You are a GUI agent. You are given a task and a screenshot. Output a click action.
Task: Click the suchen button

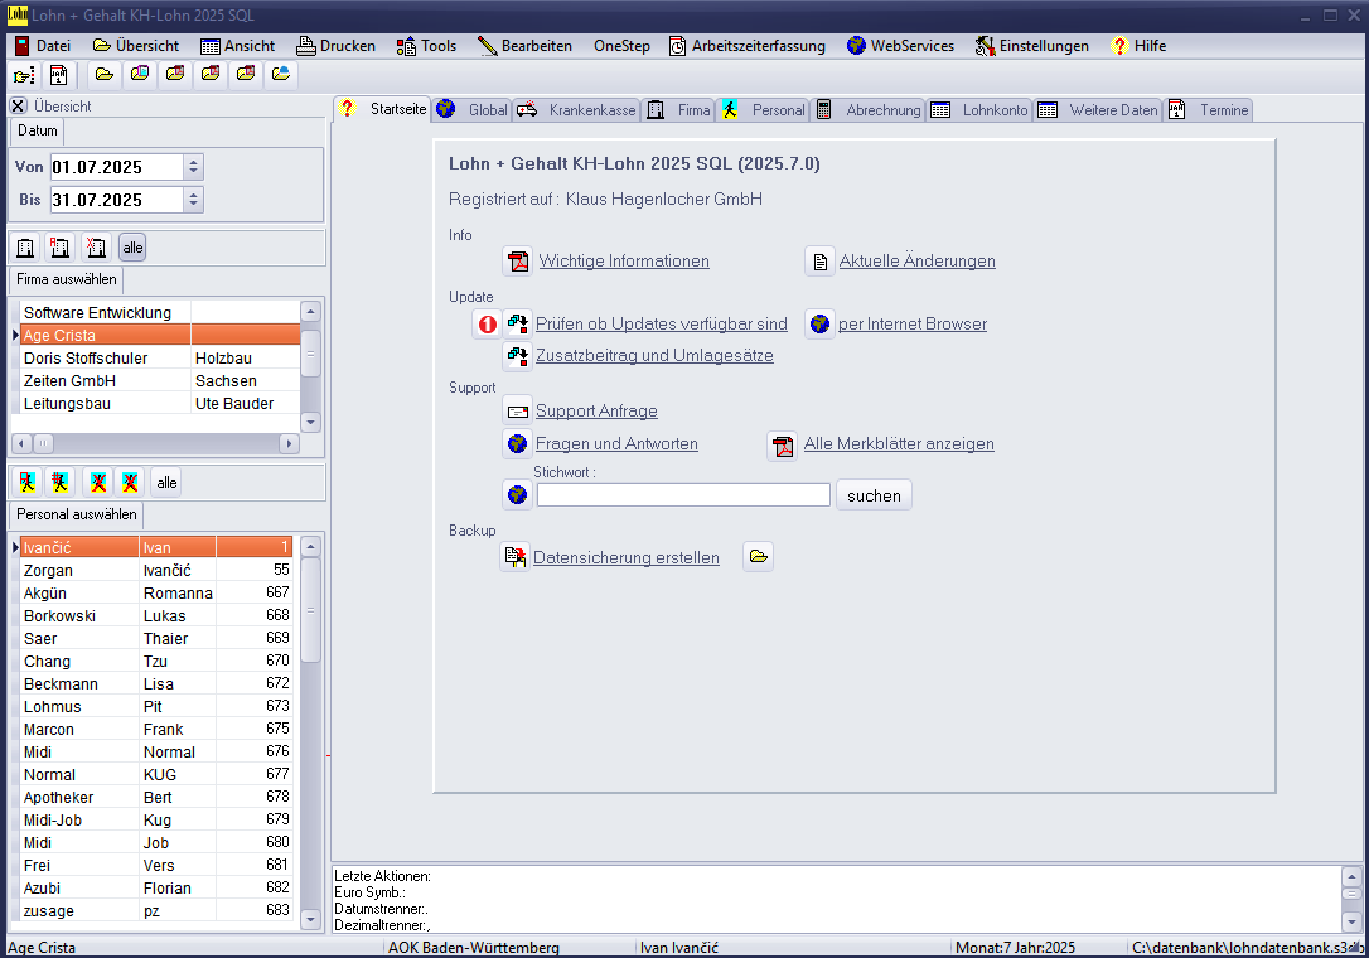[874, 496]
